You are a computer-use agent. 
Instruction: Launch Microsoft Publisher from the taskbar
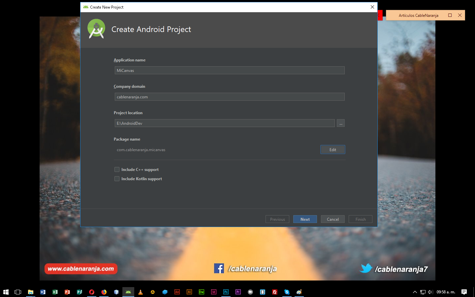point(79,292)
